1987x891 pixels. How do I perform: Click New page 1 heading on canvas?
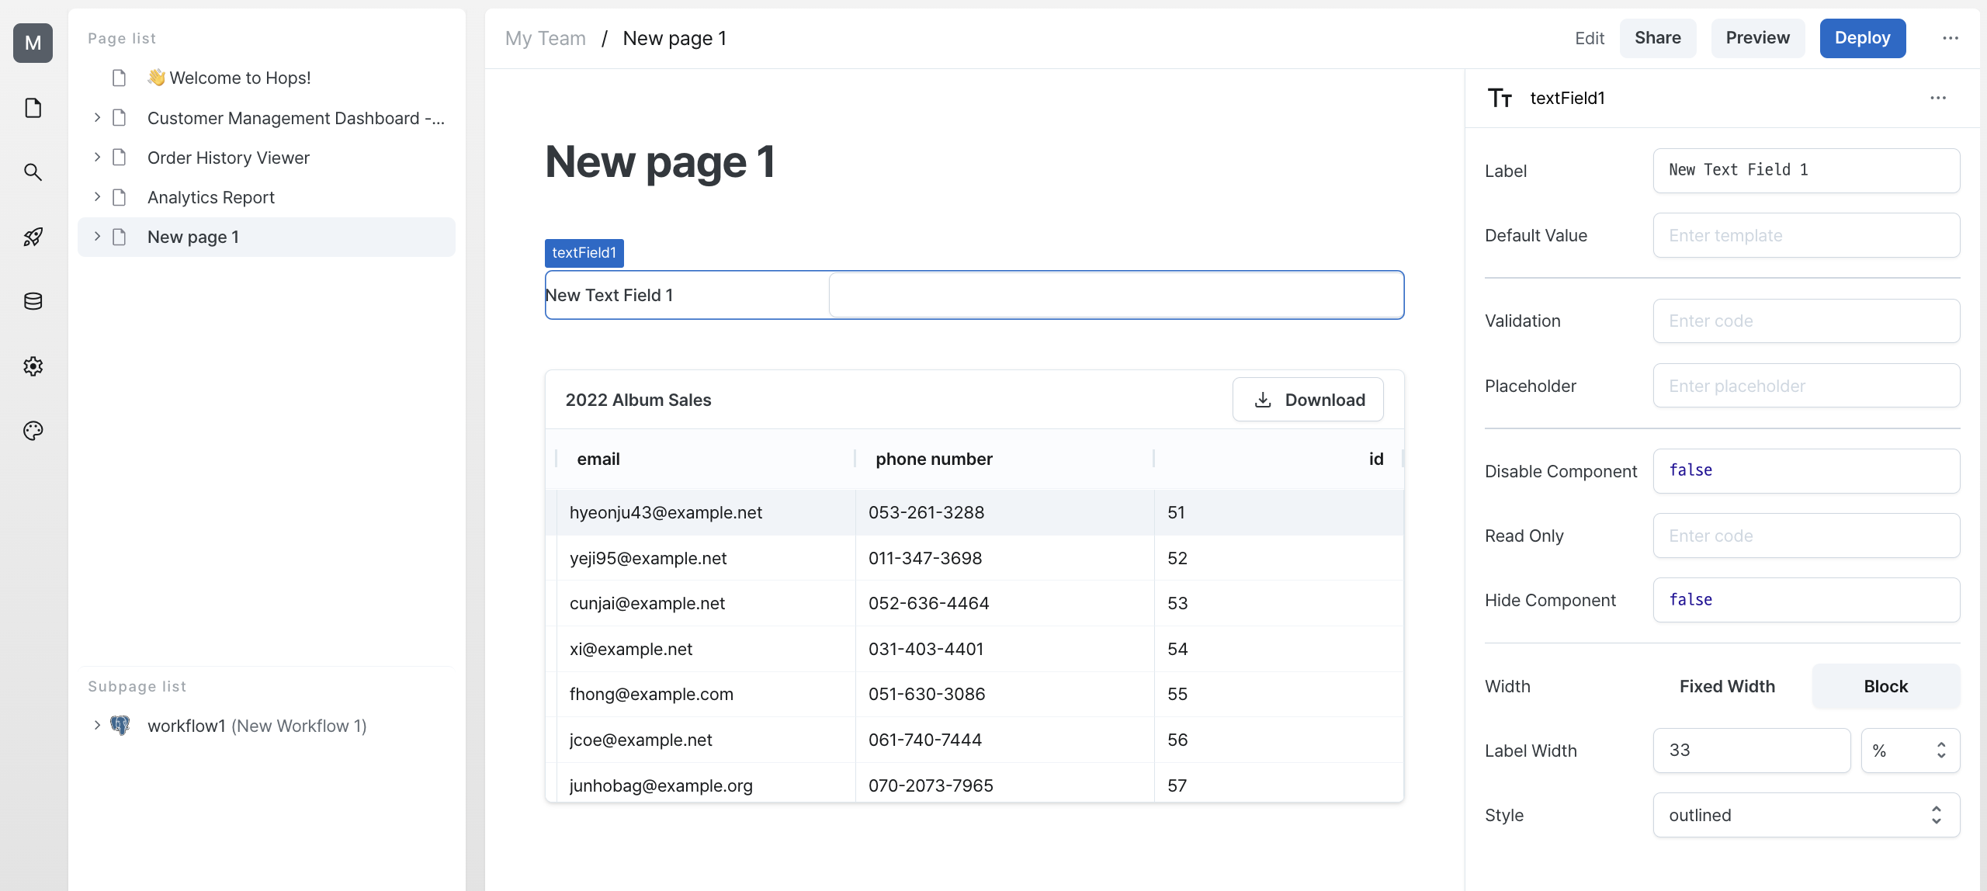[660, 161]
